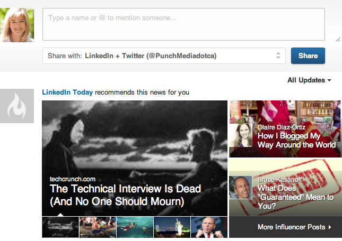Screen dimensions: 342x241
Task: Open The Technical Interview Is Dead article
Action: click(x=126, y=195)
